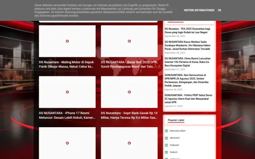Click the date Agustus 27, 2025
255x159 pixels.
(x=173, y=106)
